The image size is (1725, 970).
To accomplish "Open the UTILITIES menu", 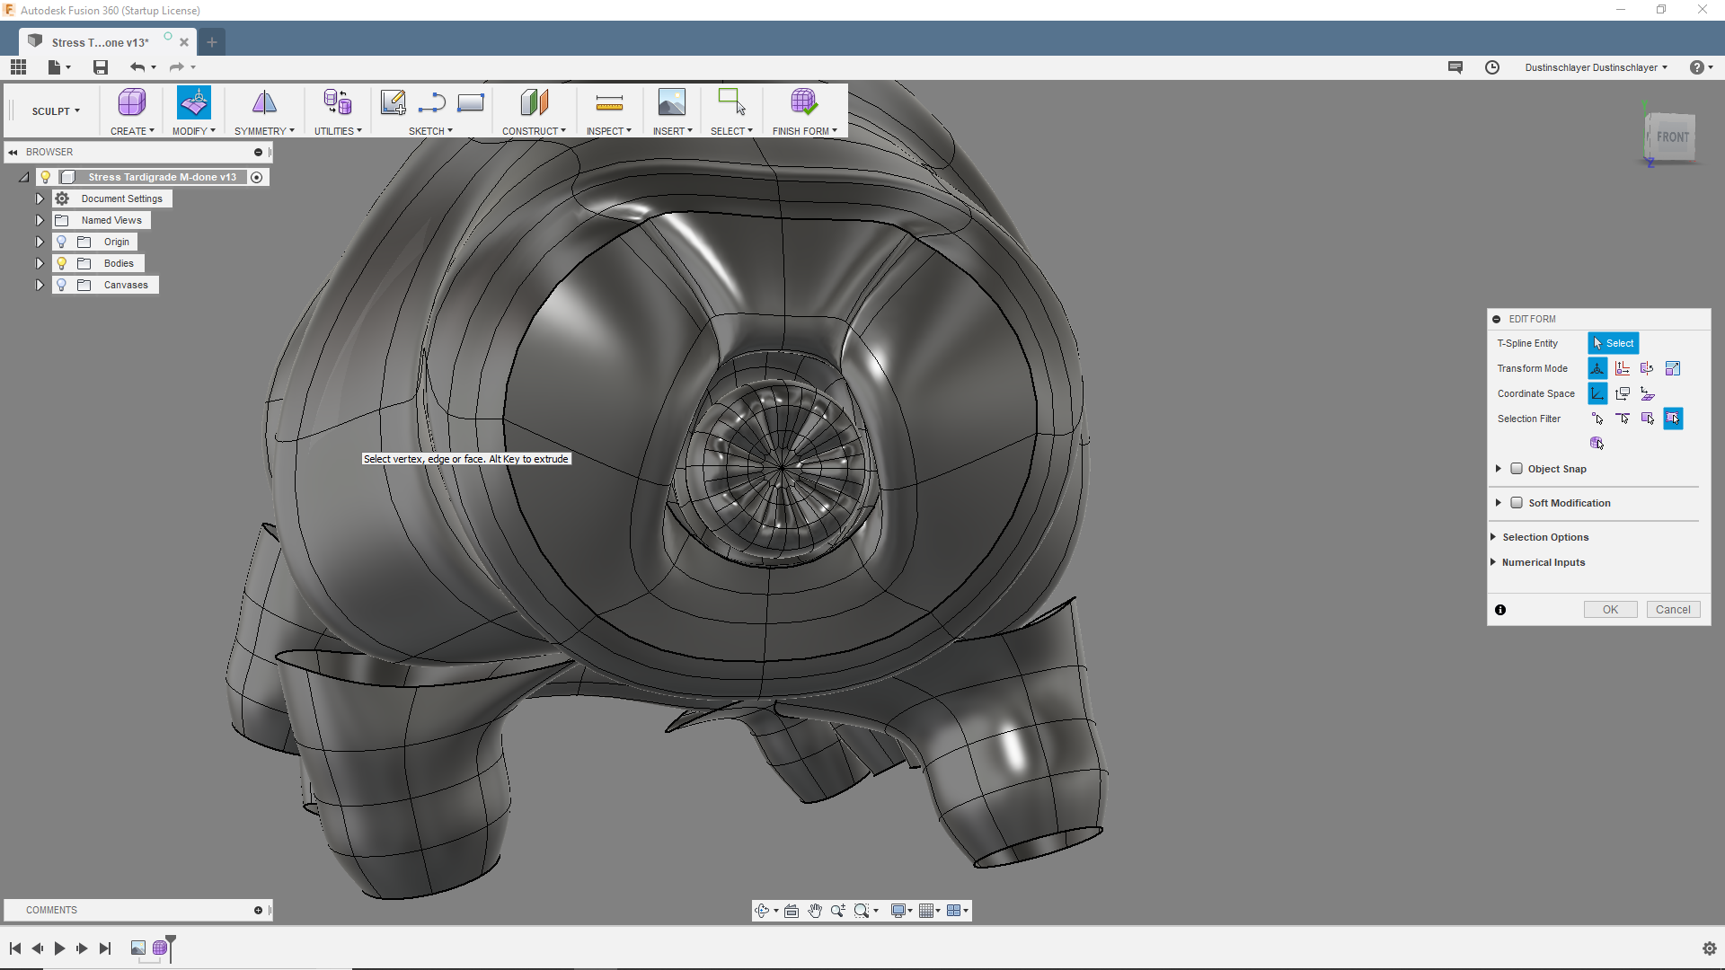I will pos(338,131).
